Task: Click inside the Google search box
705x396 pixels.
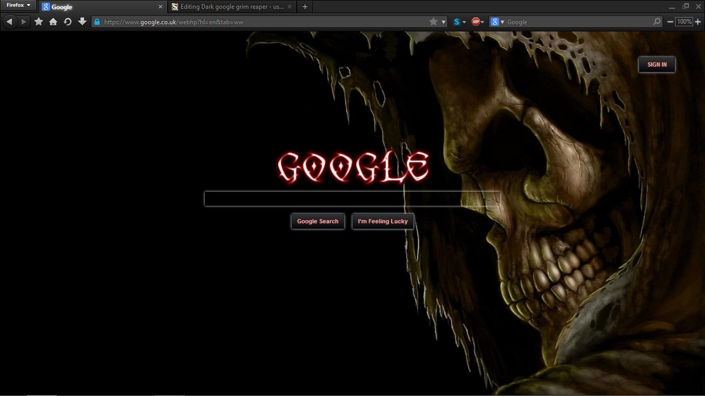Action: [x=352, y=199]
